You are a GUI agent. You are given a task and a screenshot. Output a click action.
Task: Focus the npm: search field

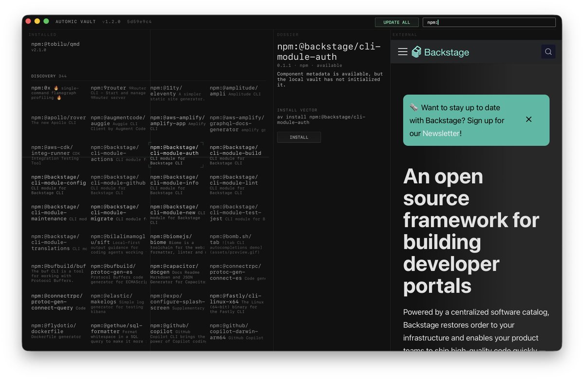coord(489,22)
